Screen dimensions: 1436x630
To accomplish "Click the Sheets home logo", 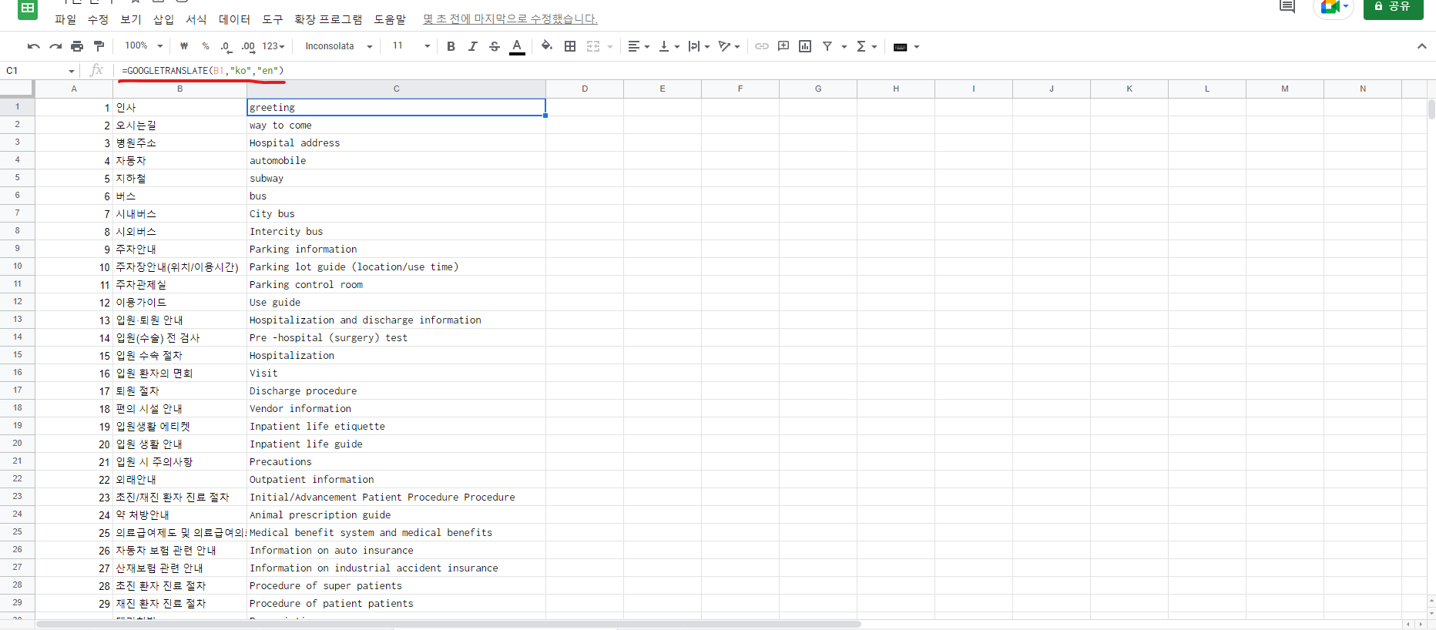I will [28, 8].
